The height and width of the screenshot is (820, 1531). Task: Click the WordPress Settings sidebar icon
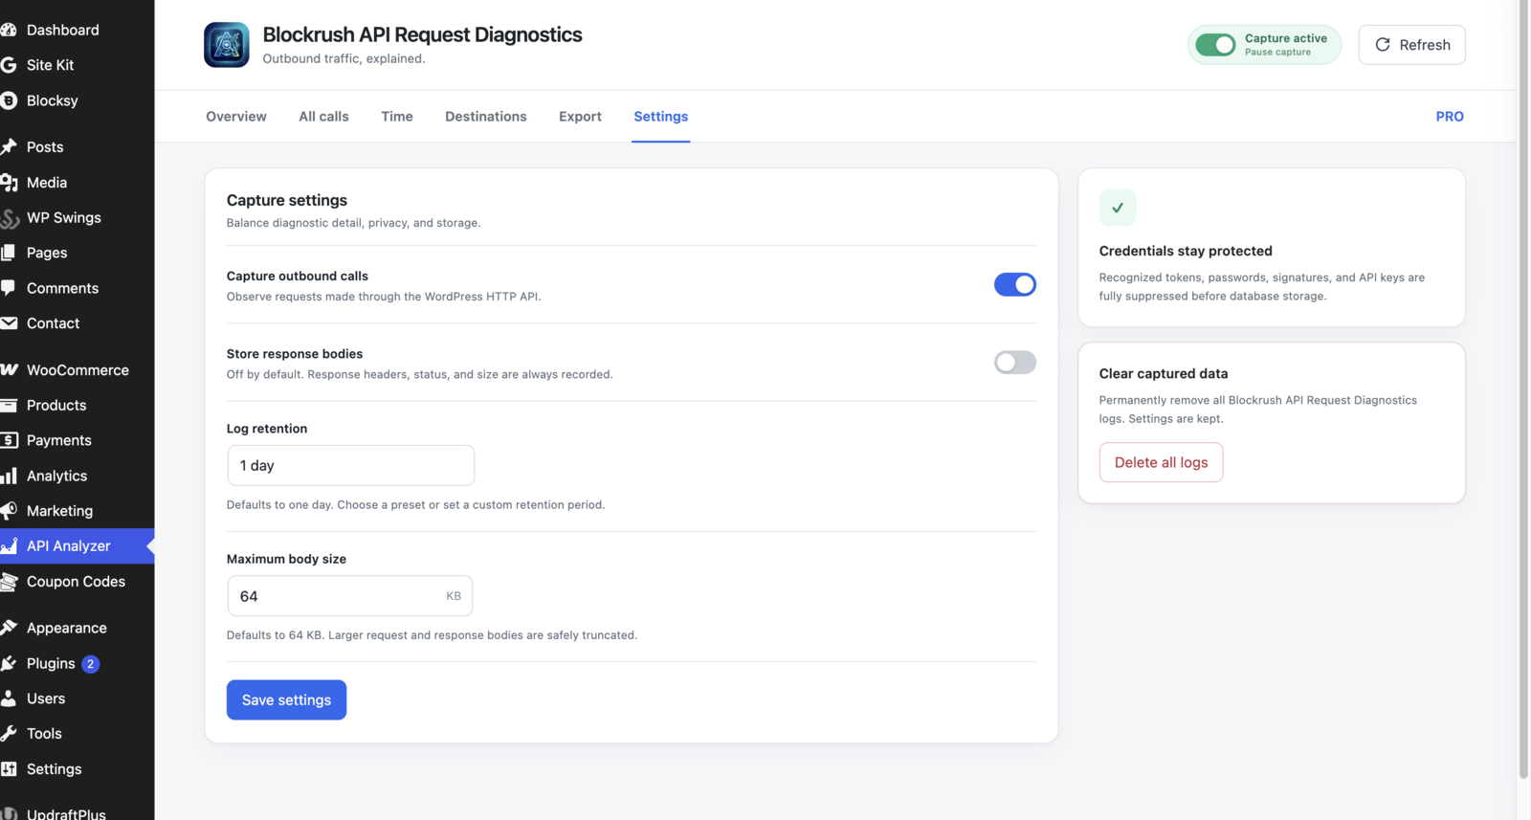pos(9,769)
